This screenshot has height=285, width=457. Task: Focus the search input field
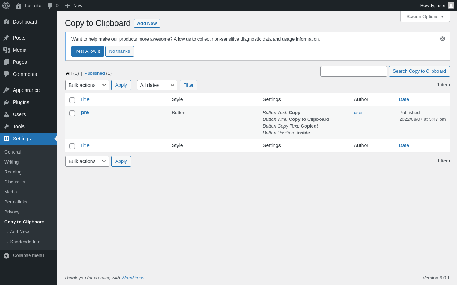(x=354, y=71)
